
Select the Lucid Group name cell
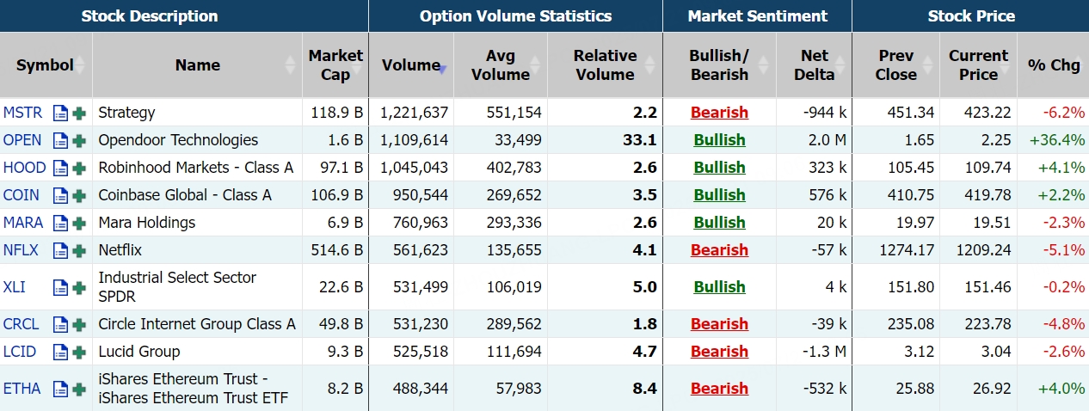[197, 352]
